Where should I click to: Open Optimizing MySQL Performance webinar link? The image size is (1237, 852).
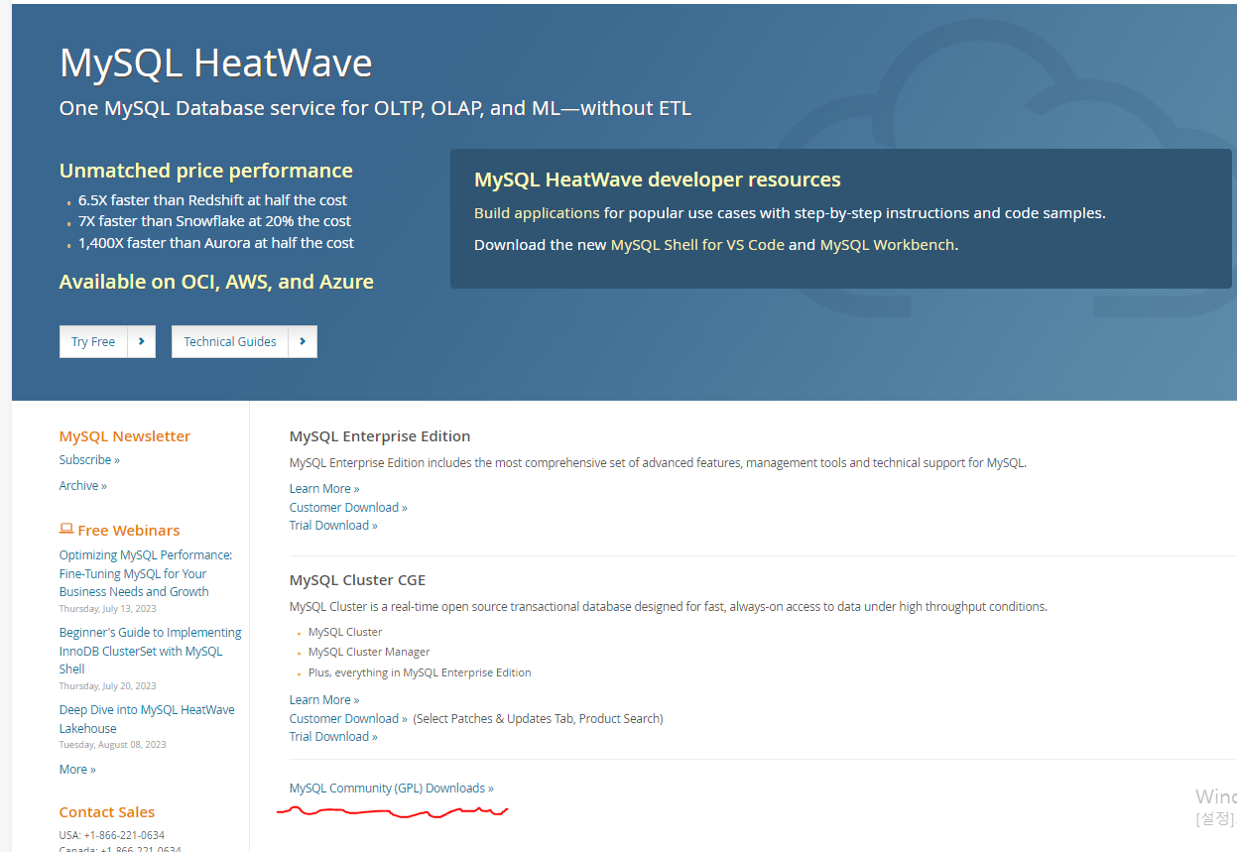[x=146, y=573]
